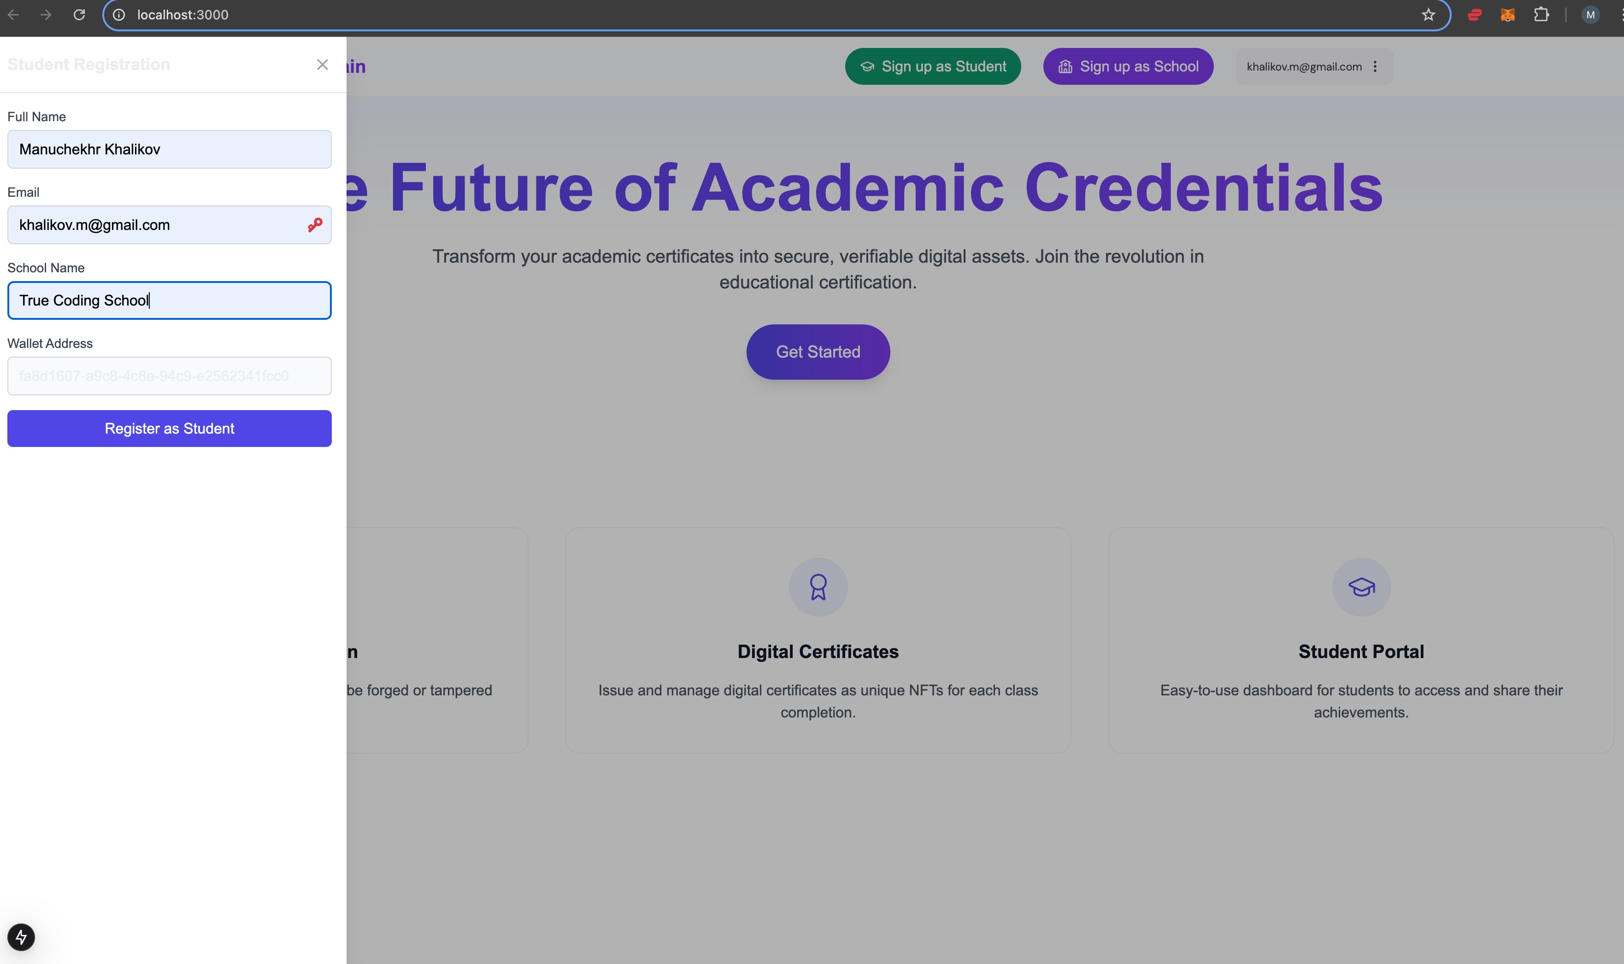The image size is (1624, 964).
Task: Click the email address text in navbar
Action: (x=1304, y=65)
